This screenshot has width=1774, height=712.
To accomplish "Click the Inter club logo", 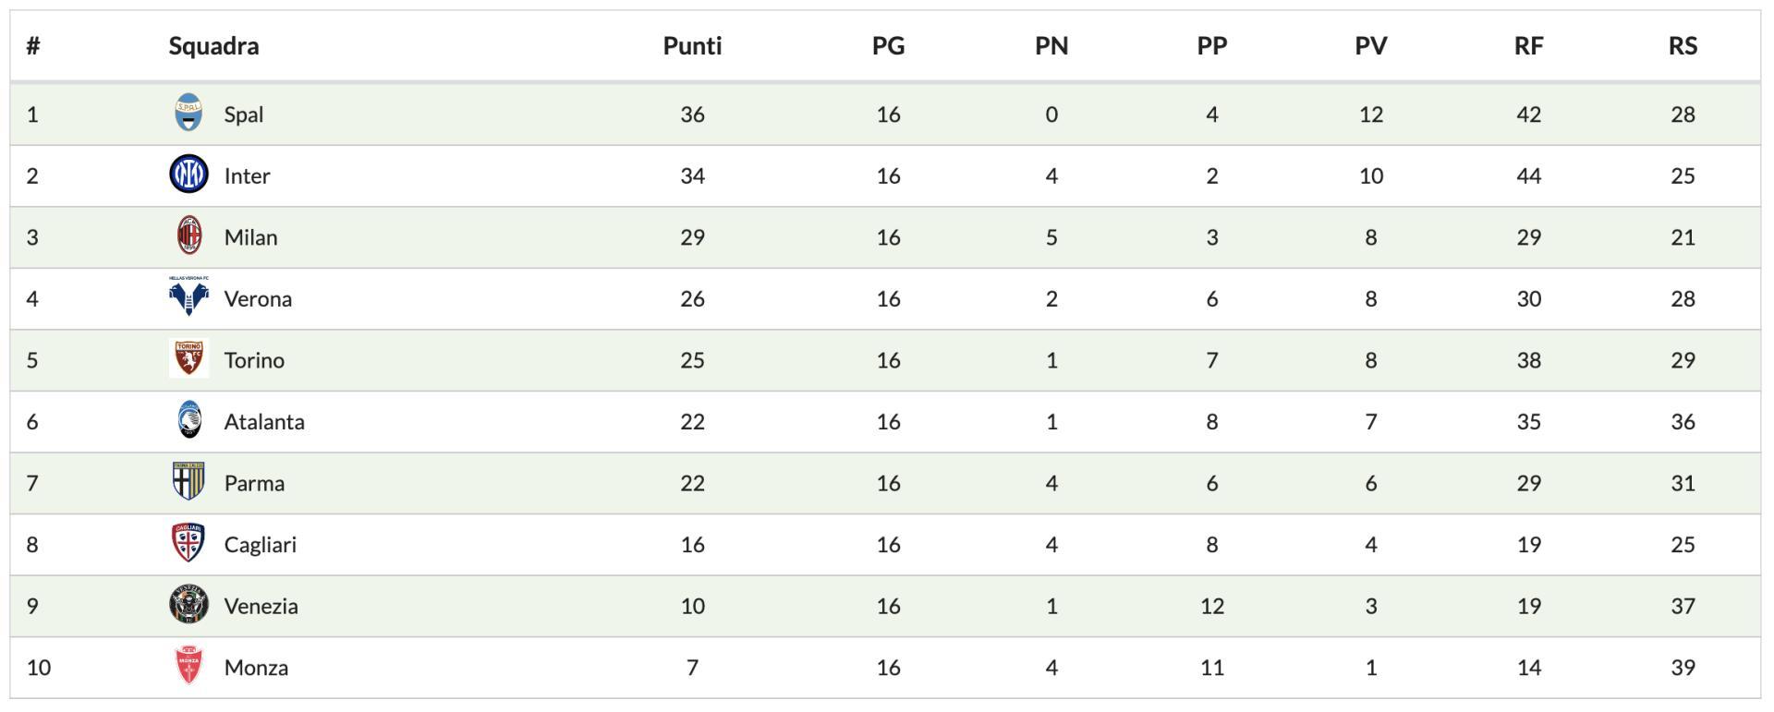I will coord(188,175).
